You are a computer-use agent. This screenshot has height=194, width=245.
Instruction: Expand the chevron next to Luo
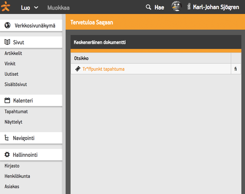[x=36, y=7]
